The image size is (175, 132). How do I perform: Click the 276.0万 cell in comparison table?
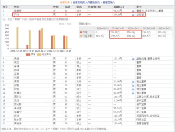pos(131,32)
